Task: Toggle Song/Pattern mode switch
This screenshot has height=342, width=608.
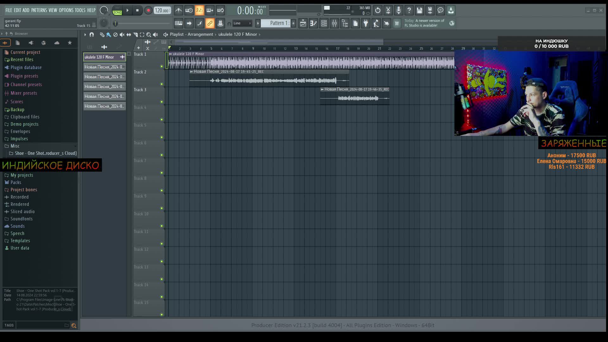Action: click(x=117, y=10)
